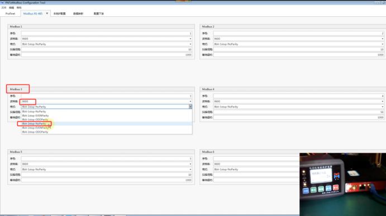The width and height of the screenshot is (386, 216).
Task: Switch to the 本地IP配置 tab
Action: (x=59, y=13)
